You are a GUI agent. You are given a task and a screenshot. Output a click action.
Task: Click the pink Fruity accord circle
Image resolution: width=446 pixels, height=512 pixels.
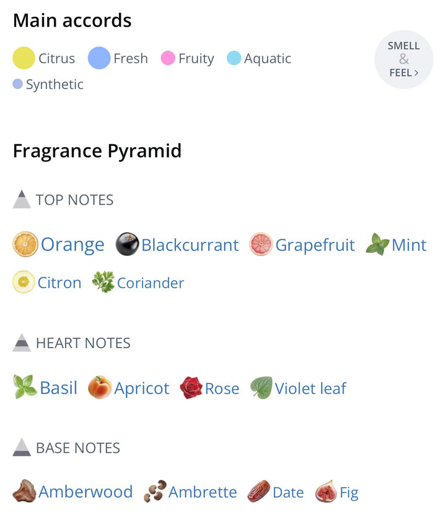pos(168,58)
